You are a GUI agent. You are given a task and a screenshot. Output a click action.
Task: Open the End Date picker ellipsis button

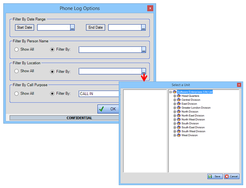coord(143,27)
